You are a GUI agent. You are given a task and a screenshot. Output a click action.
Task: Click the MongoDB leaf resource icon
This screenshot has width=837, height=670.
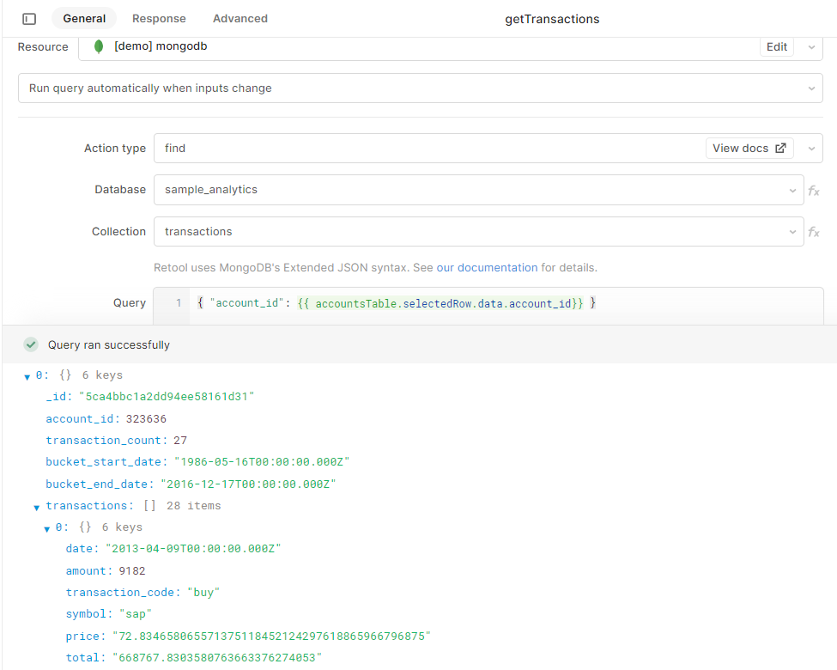click(x=99, y=46)
